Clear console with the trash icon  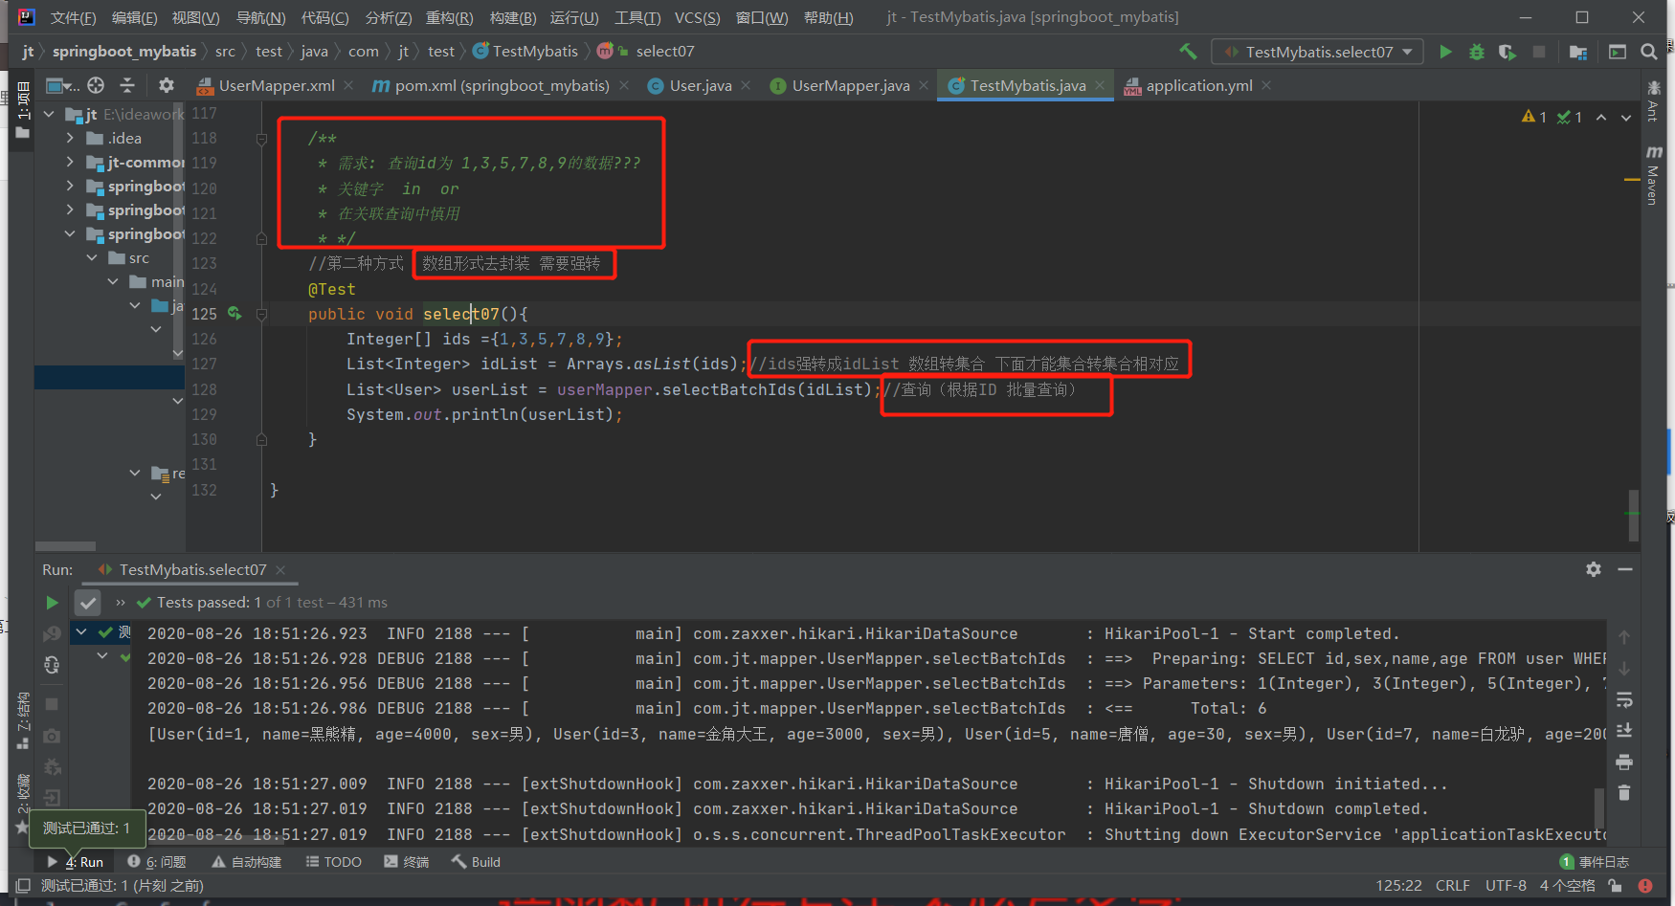click(1624, 793)
